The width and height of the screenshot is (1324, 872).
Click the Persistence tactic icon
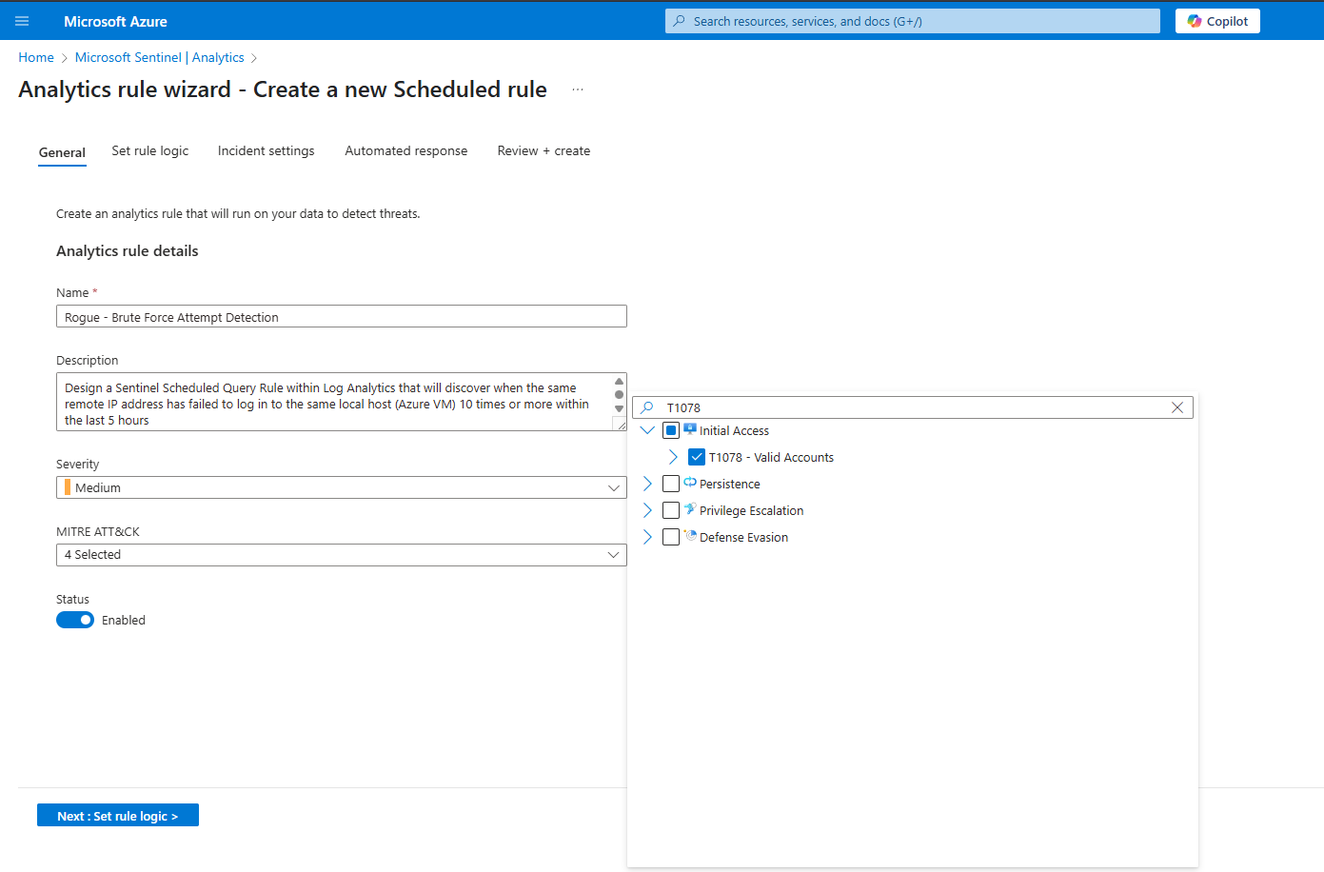[x=690, y=483]
